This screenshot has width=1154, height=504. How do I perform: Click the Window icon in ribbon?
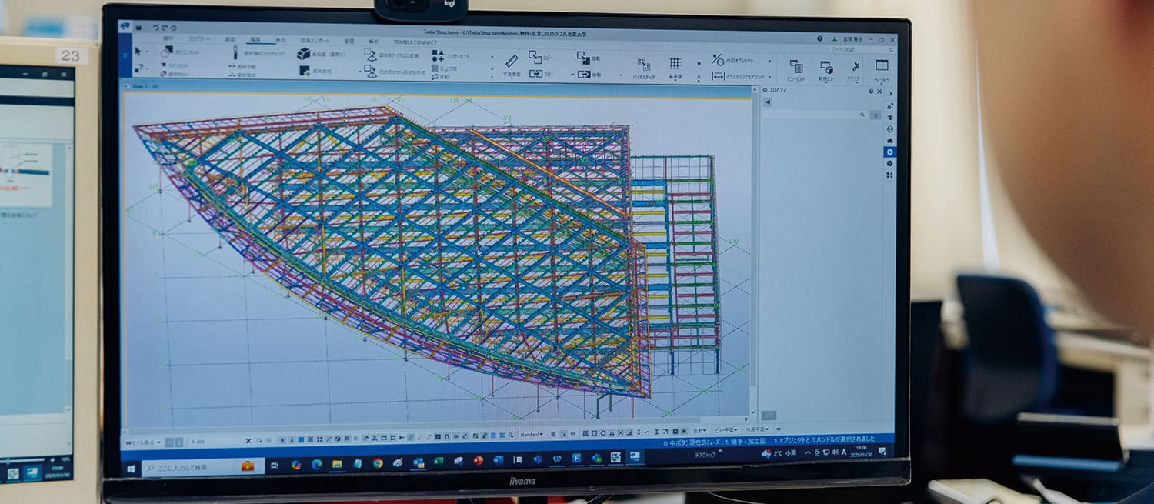point(882,66)
